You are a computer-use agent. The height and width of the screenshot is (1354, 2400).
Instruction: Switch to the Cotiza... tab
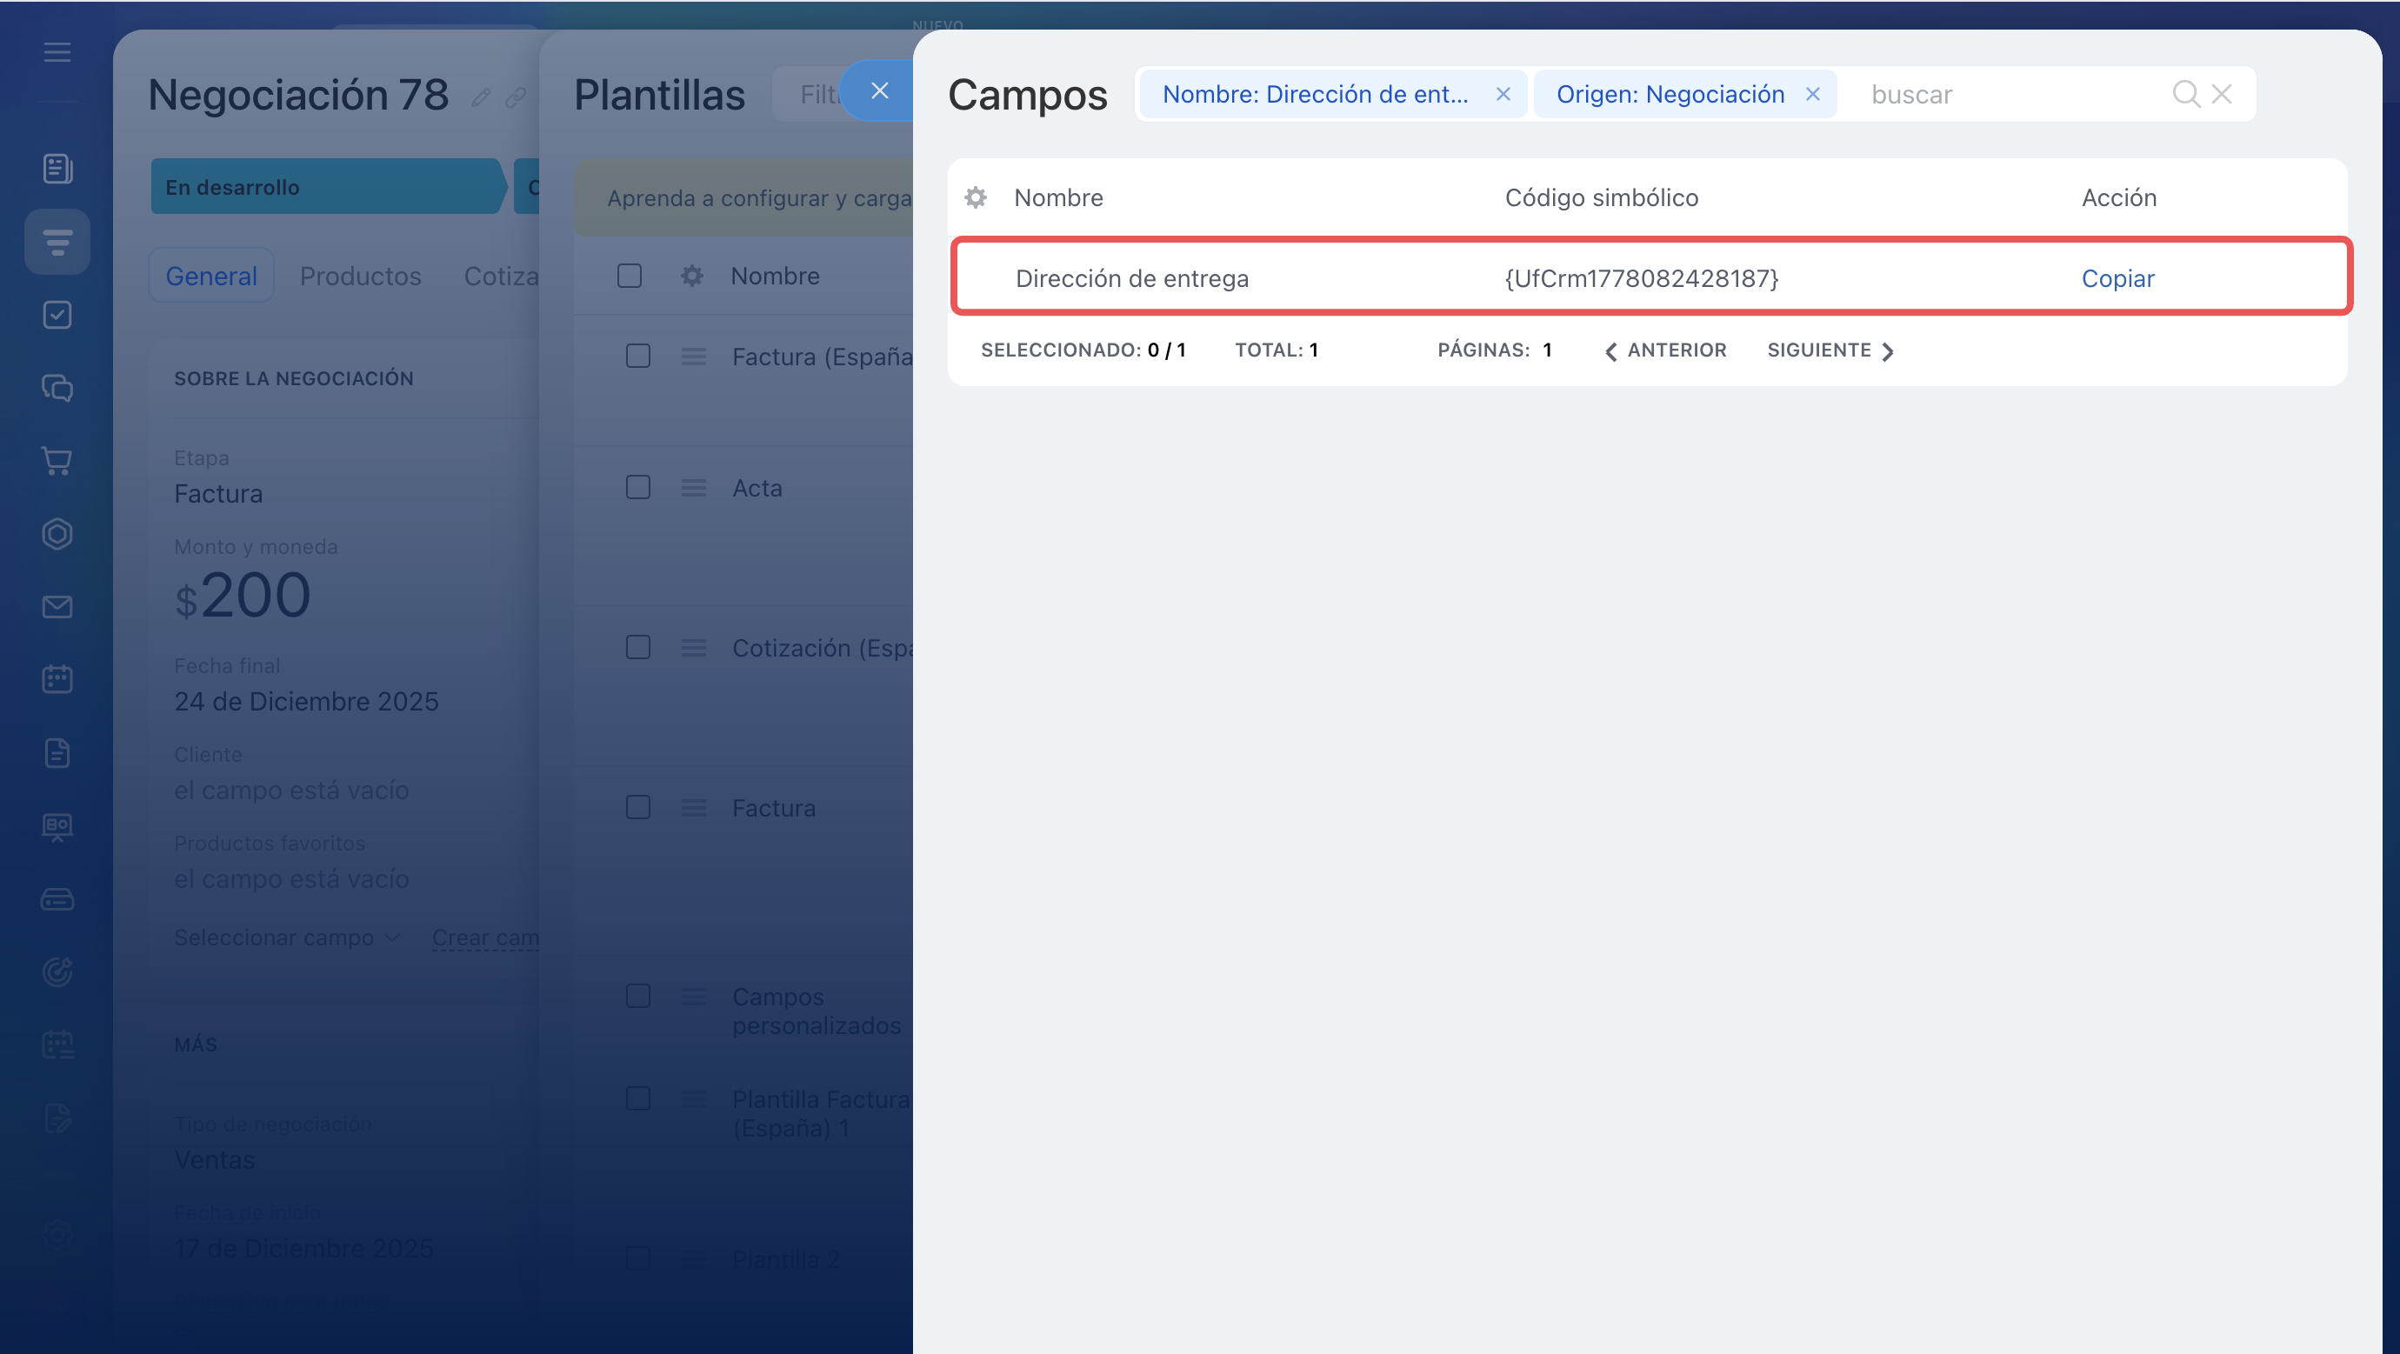pyautogui.click(x=501, y=276)
